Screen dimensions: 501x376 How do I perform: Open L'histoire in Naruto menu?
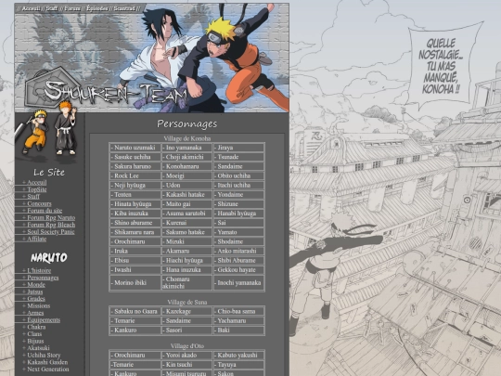39,270
